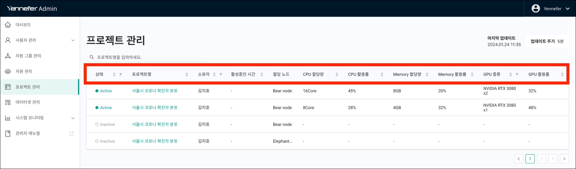Select 프로젝트 관리 in the sidebar
The width and height of the screenshot is (576, 169).
pos(27,87)
